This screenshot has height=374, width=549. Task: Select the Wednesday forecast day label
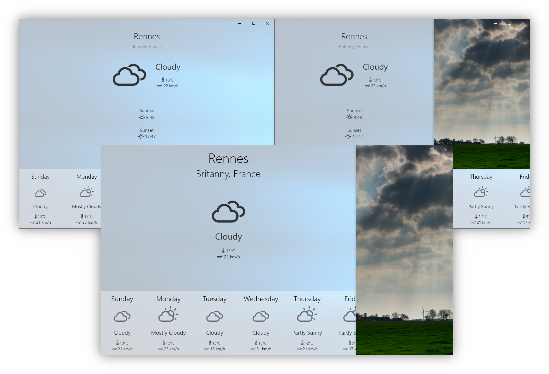pyautogui.click(x=261, y=299)
